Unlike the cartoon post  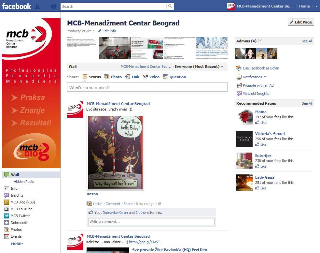[x=98, y=204]
